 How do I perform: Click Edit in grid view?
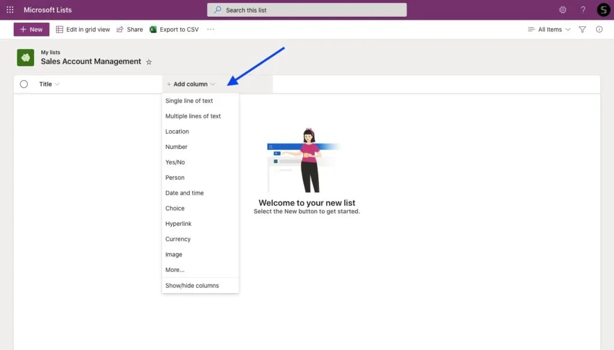pos(83,29)
